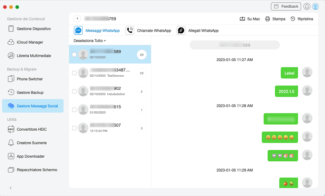Viewport: 325px width, 196px height.
Task: Click the back arrow button
Action: tap(77, 19)
